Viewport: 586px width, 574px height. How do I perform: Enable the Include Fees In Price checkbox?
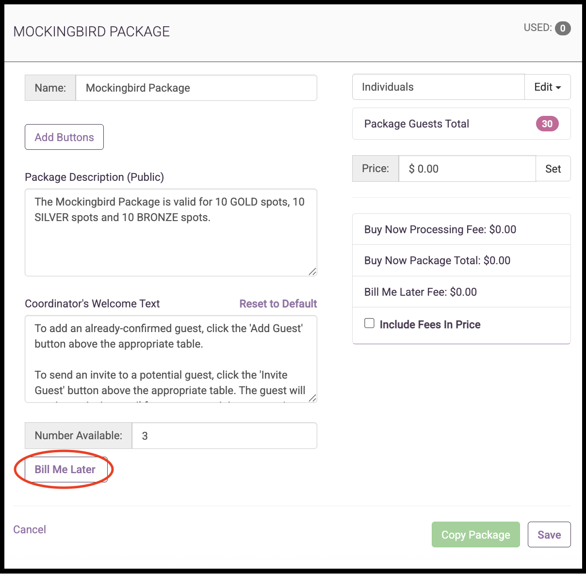(x=370, y=323)
